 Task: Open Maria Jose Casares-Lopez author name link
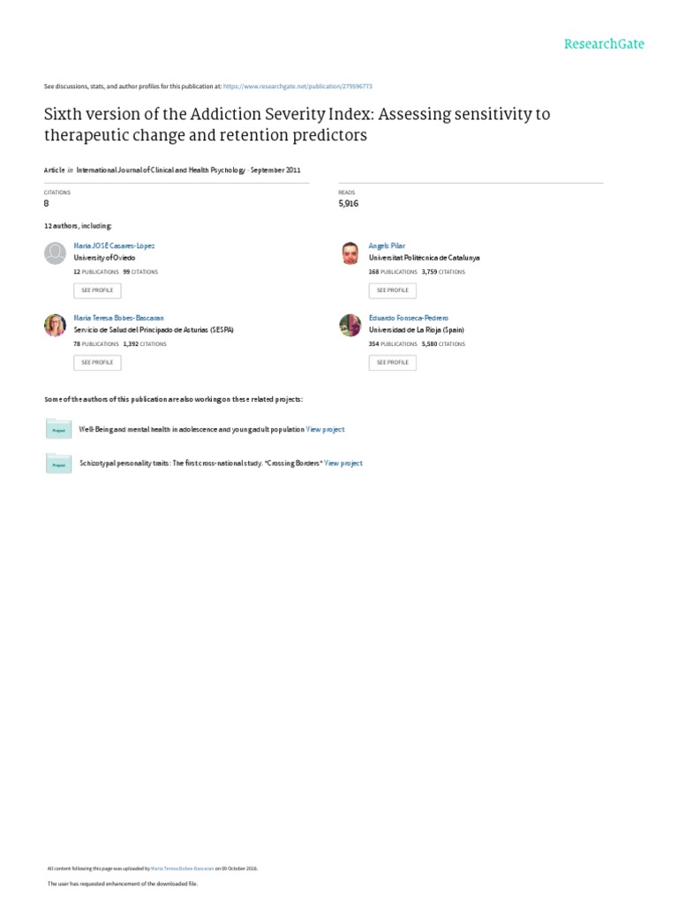tap(114, 245)
